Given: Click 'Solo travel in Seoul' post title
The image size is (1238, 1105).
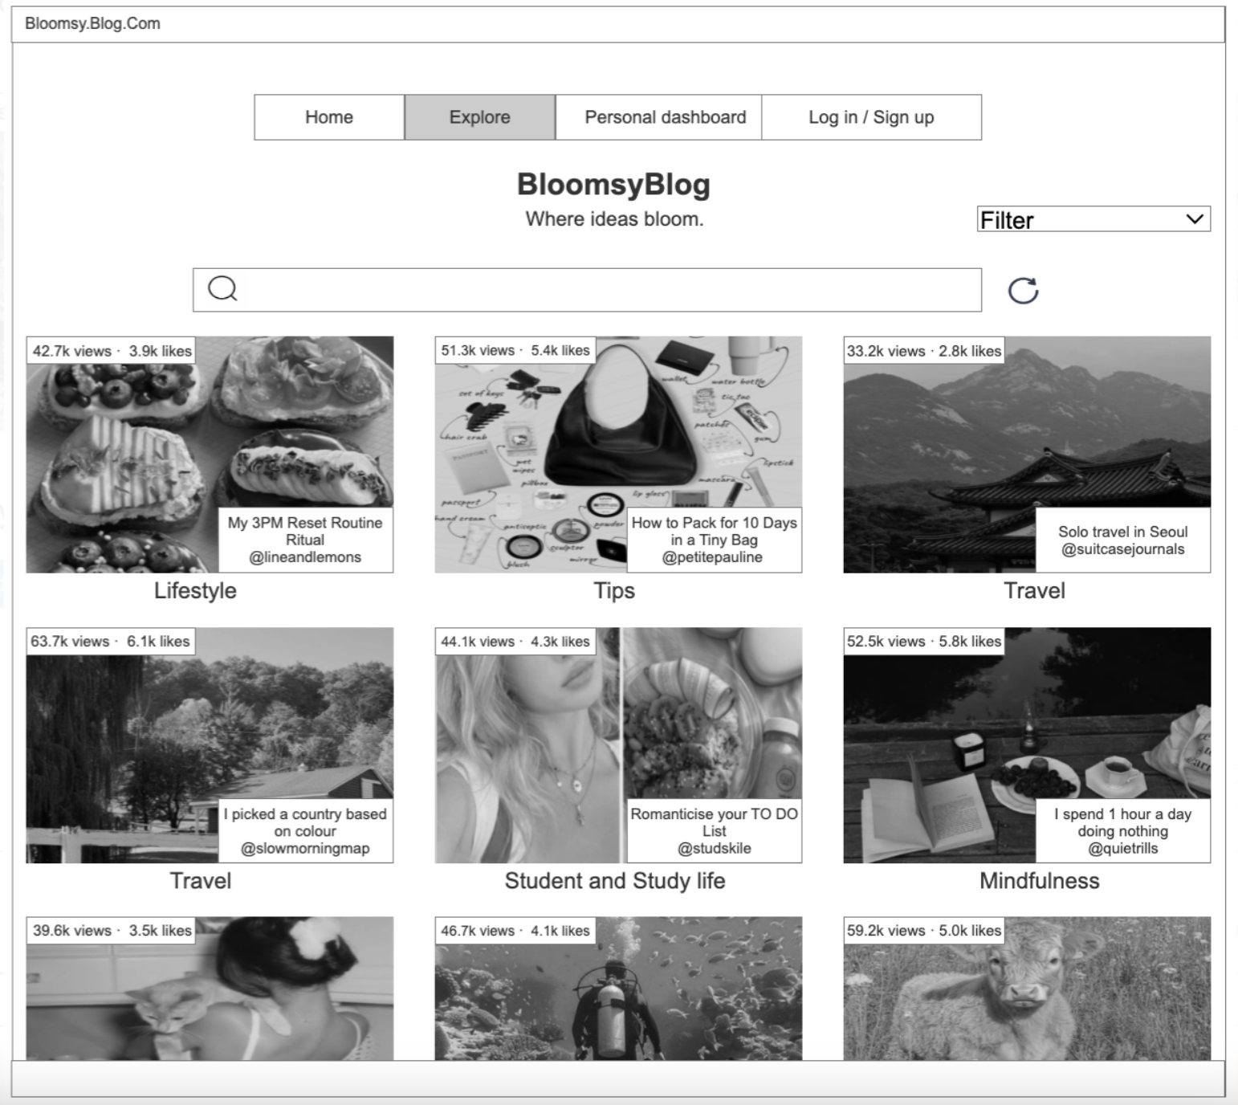Looking at the screenshot, I should tap(1122, 532).
